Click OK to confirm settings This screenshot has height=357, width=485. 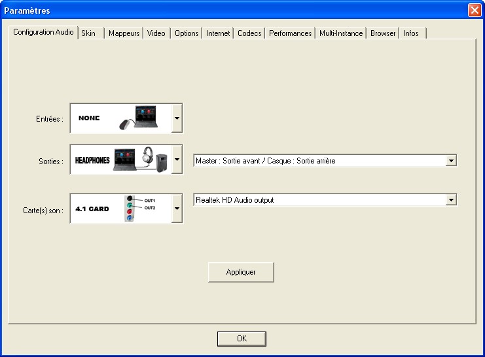(x=242, y=339)
